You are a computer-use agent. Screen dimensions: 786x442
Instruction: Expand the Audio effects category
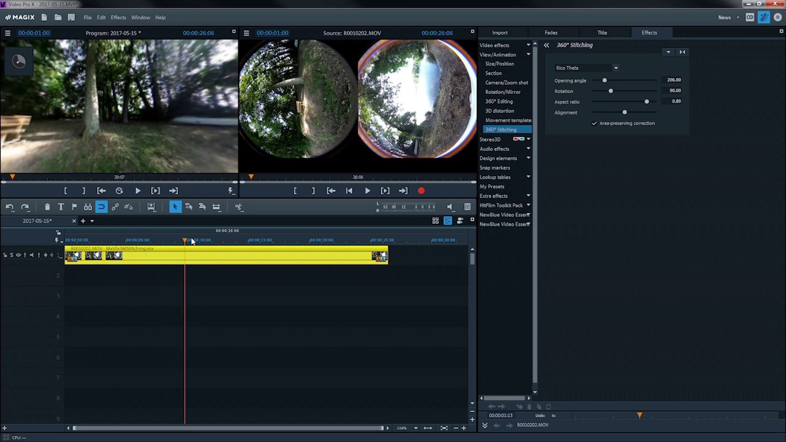pyautogui.click(x=494, y=149)
